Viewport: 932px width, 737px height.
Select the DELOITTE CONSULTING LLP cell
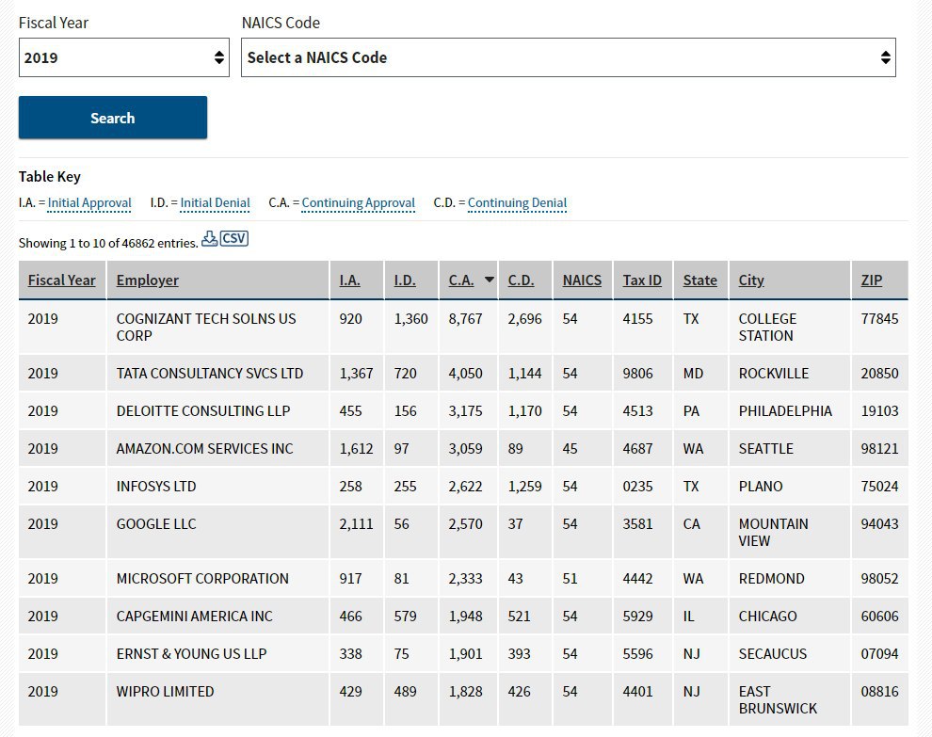(218, 410)
